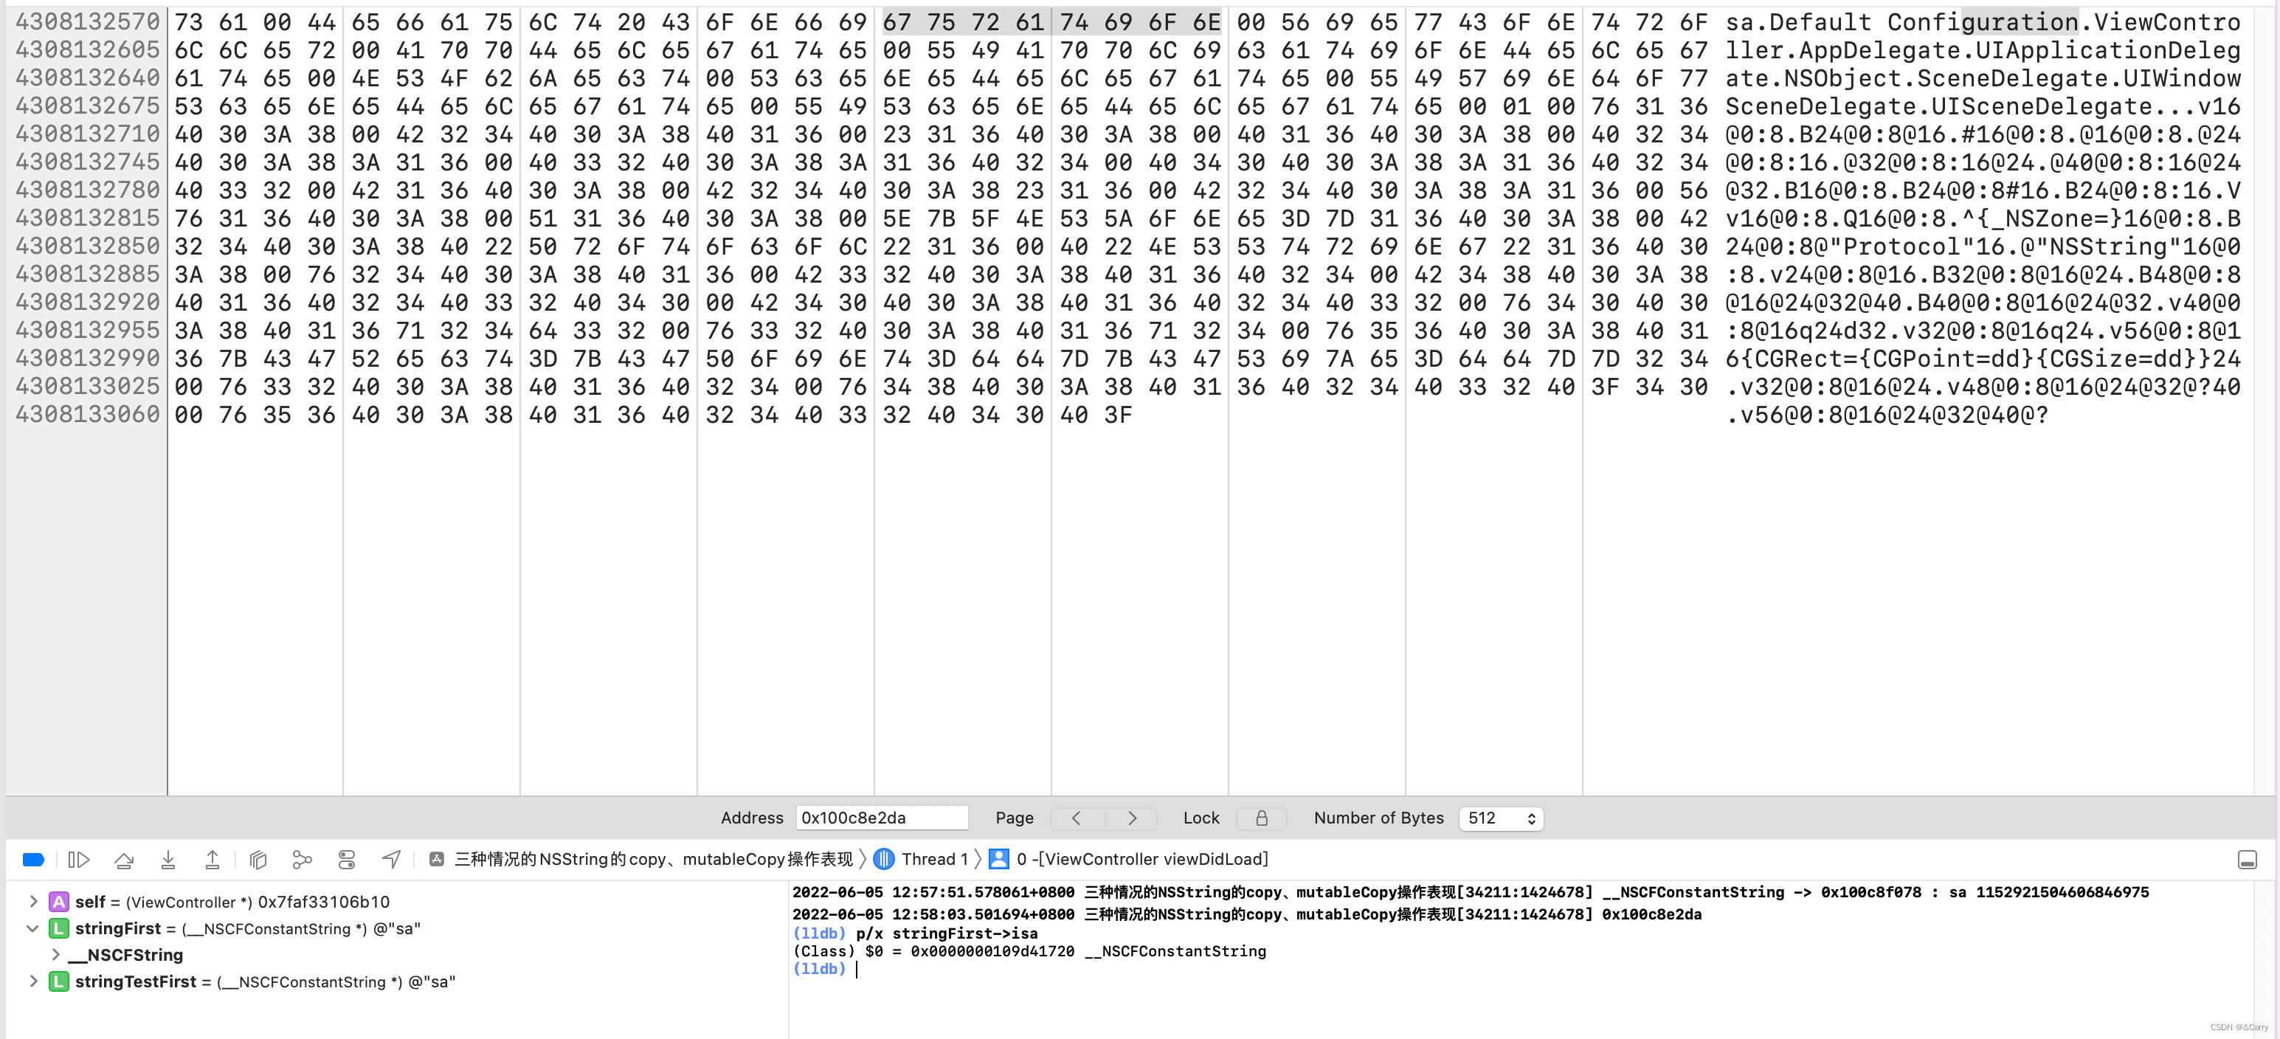
Task: Expand the self variable row
Action: pyautogui.click(x=34, y=902)
